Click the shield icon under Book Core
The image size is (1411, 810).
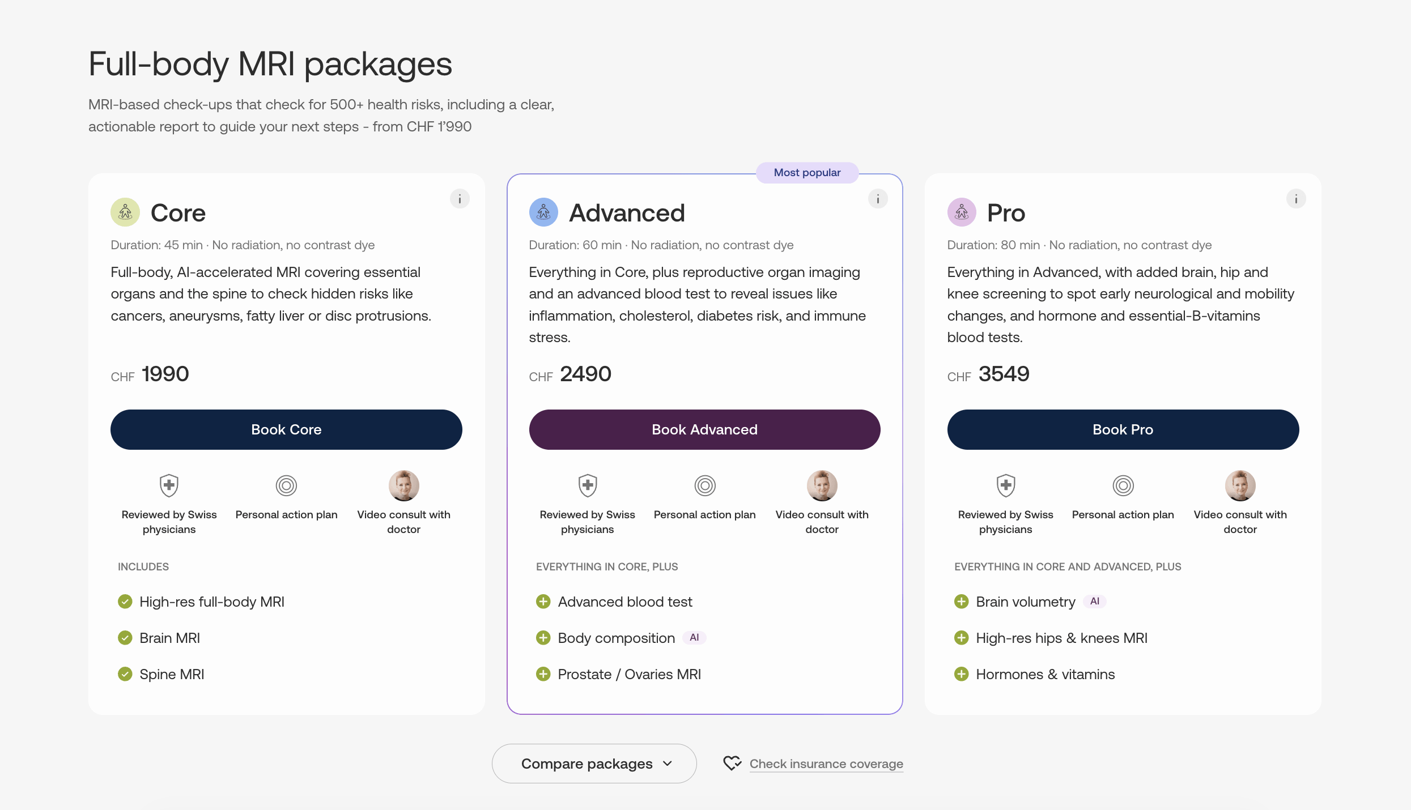click(169, 485)
